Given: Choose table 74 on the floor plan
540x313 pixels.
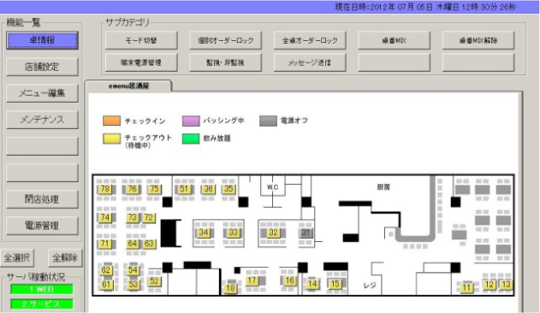Looking at the screenshot, I should (105, 217).
